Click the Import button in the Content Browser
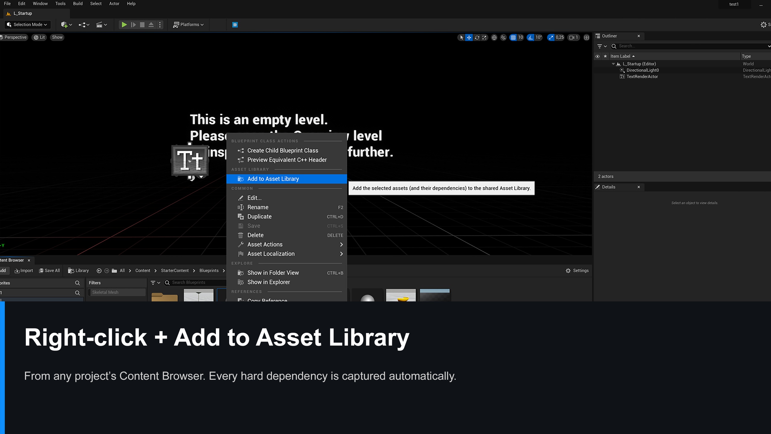The image size is (771, 434). tap(23, 271)
